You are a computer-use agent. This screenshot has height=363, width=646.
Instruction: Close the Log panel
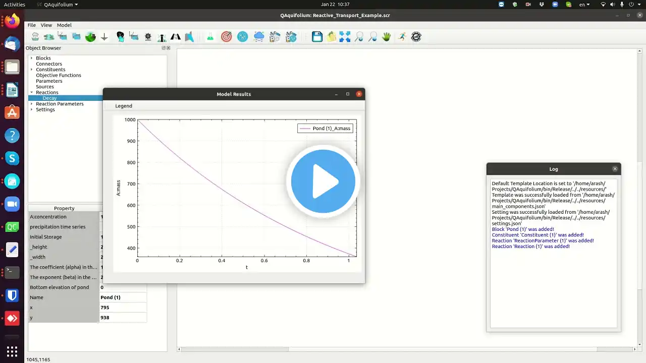pyautogui.click(x=615, y=169)
